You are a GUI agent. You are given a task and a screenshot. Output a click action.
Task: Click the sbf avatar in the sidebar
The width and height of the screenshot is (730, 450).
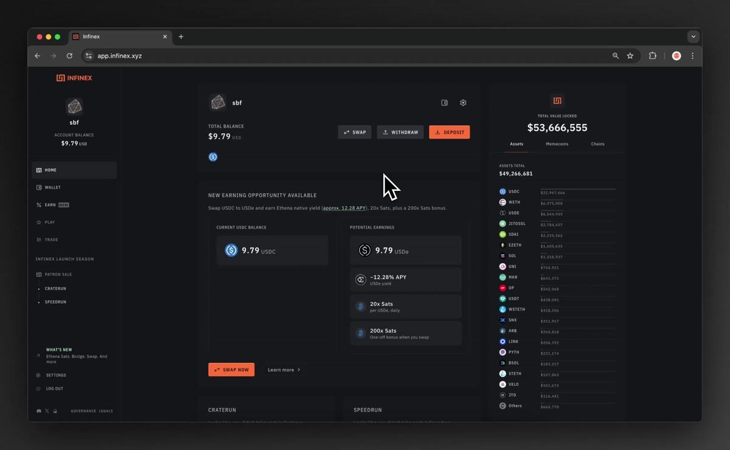pyautogui.click(x=74, y=107)
